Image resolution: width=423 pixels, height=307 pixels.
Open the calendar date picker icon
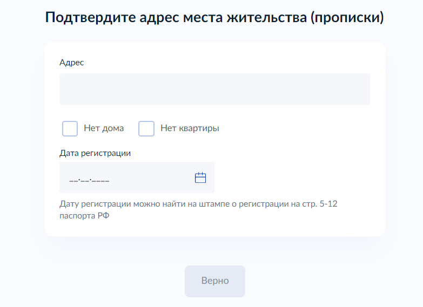[200, 178]
